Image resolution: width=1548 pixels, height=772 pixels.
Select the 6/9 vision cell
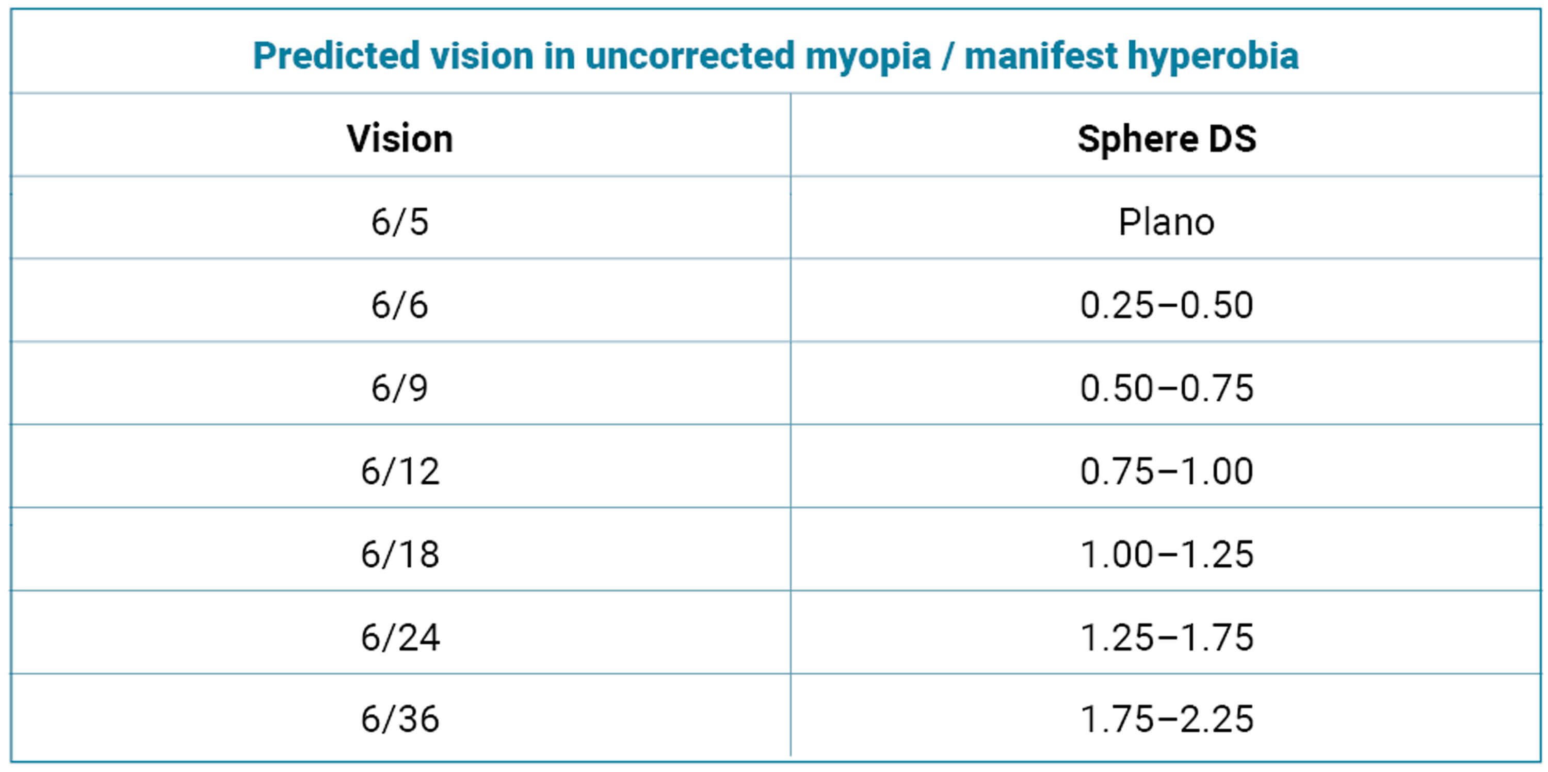(x=399, y=388)
